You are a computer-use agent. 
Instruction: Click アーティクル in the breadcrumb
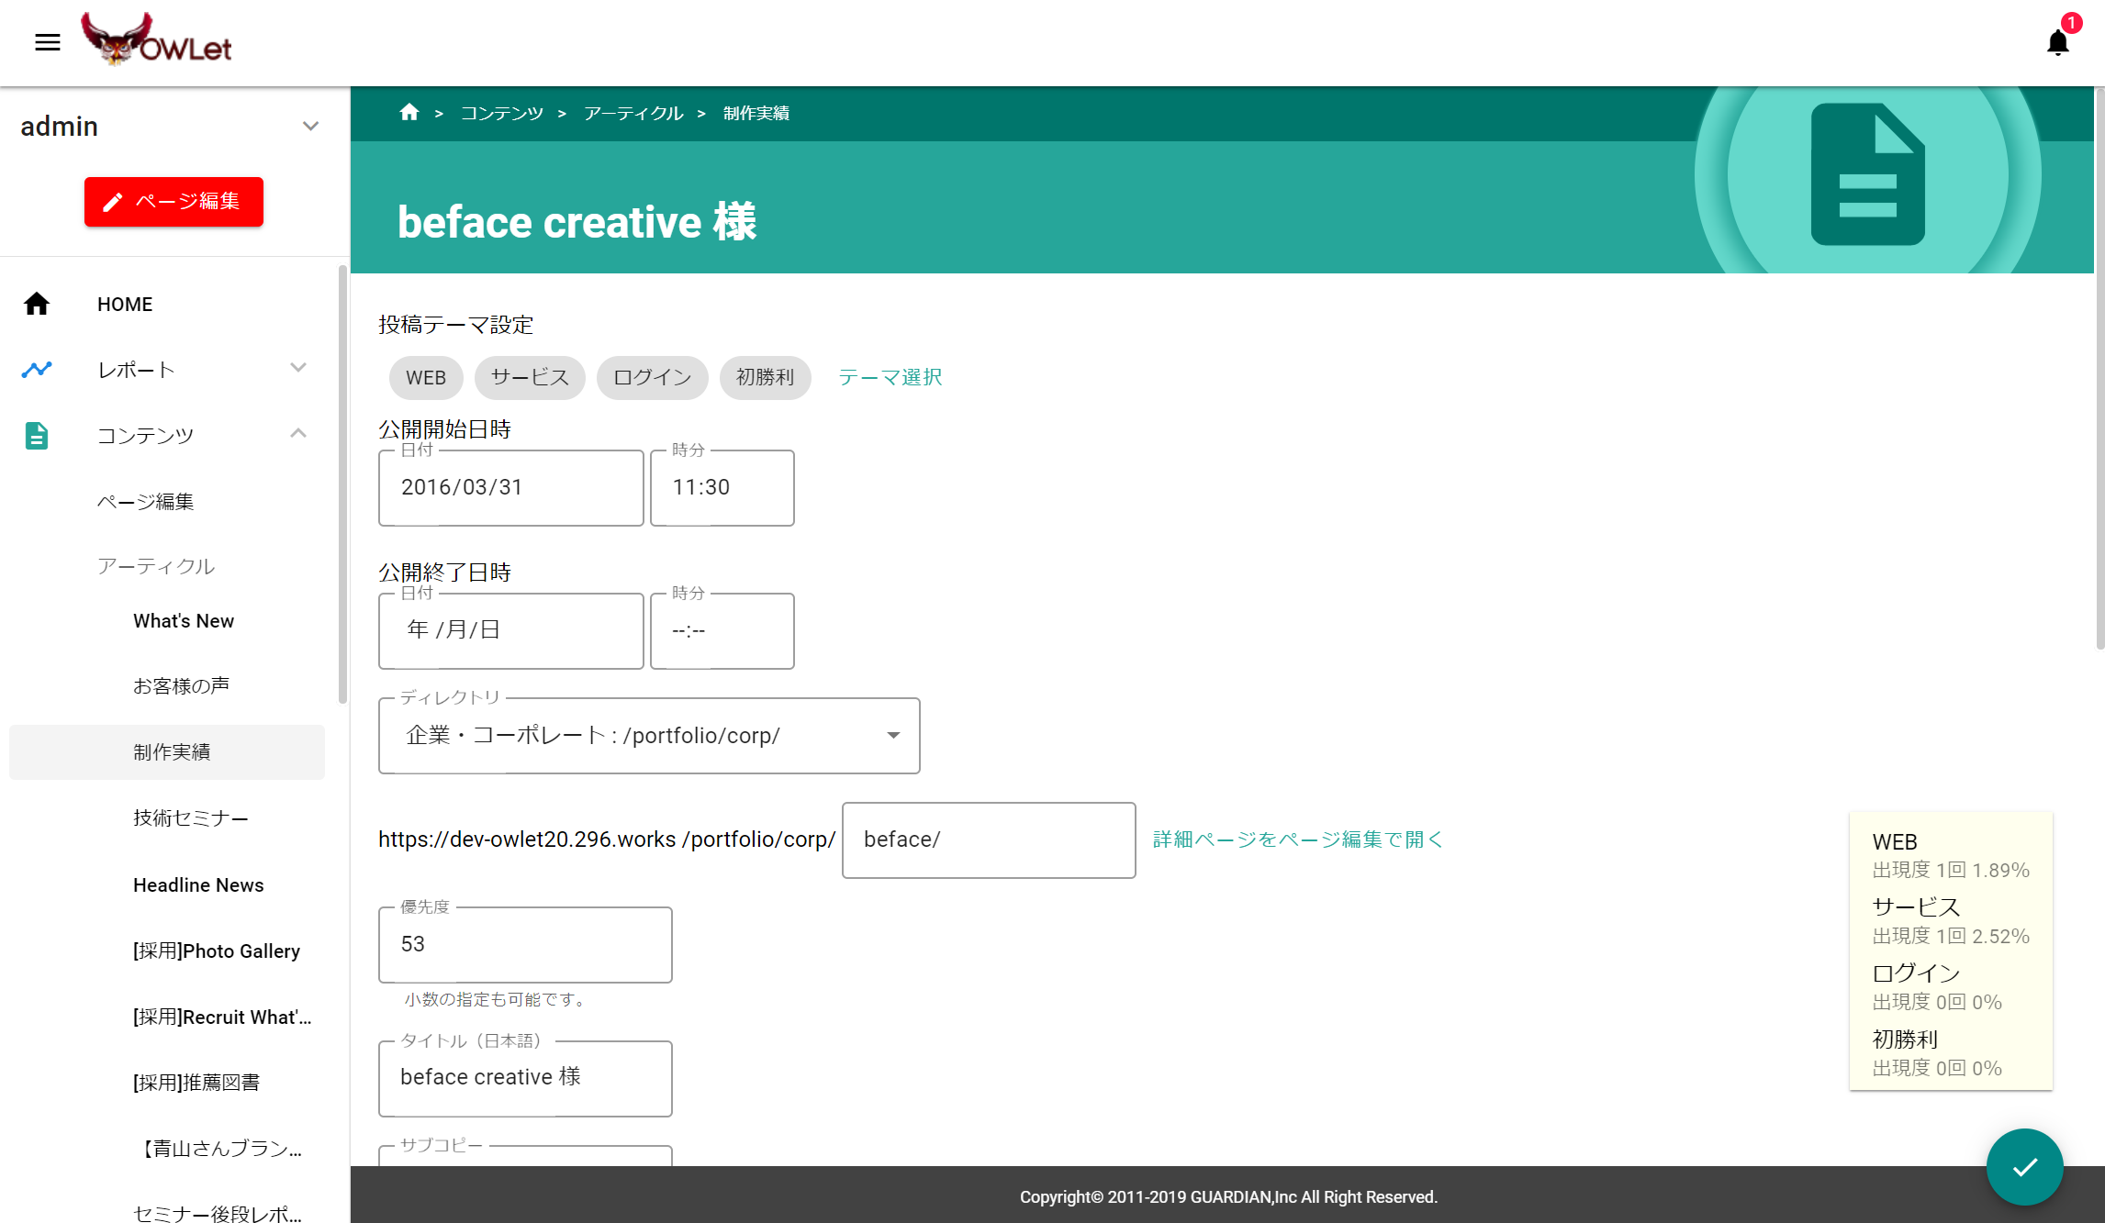click(x=633, y=113)
